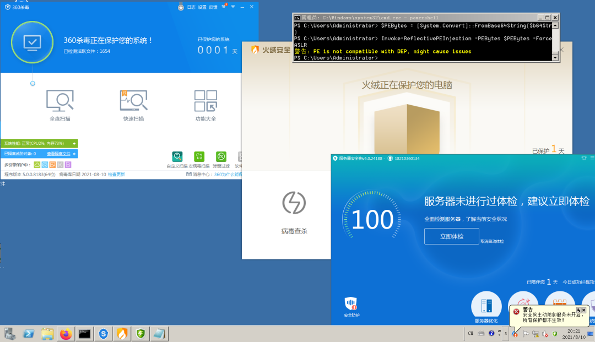Open the 服务器安全狗 title bar menu icon
This screenshot has height=342, width=595.
click(x=592, y=158)
